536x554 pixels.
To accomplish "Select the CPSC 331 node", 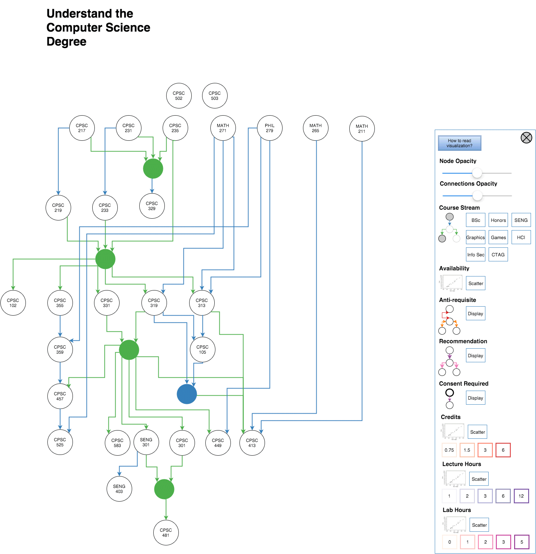I will [x=107, y=303].
